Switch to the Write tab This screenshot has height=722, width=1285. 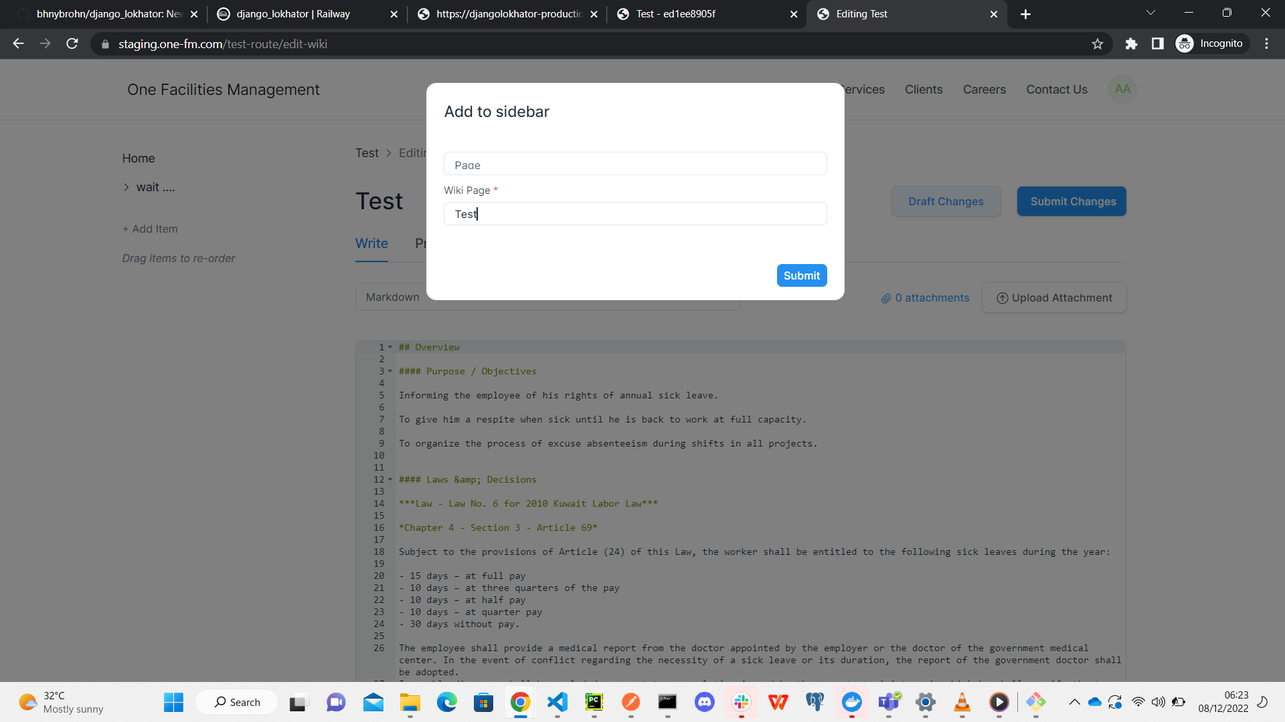tap(371, 243)
